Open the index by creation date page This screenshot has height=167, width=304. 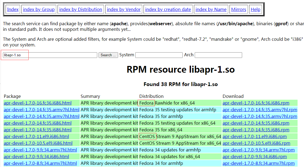click(x=168, y=9)
